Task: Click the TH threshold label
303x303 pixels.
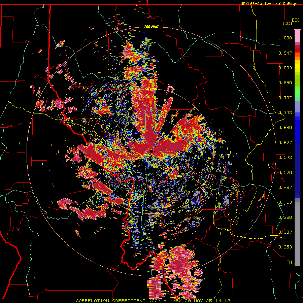Action: pos(289,262)
